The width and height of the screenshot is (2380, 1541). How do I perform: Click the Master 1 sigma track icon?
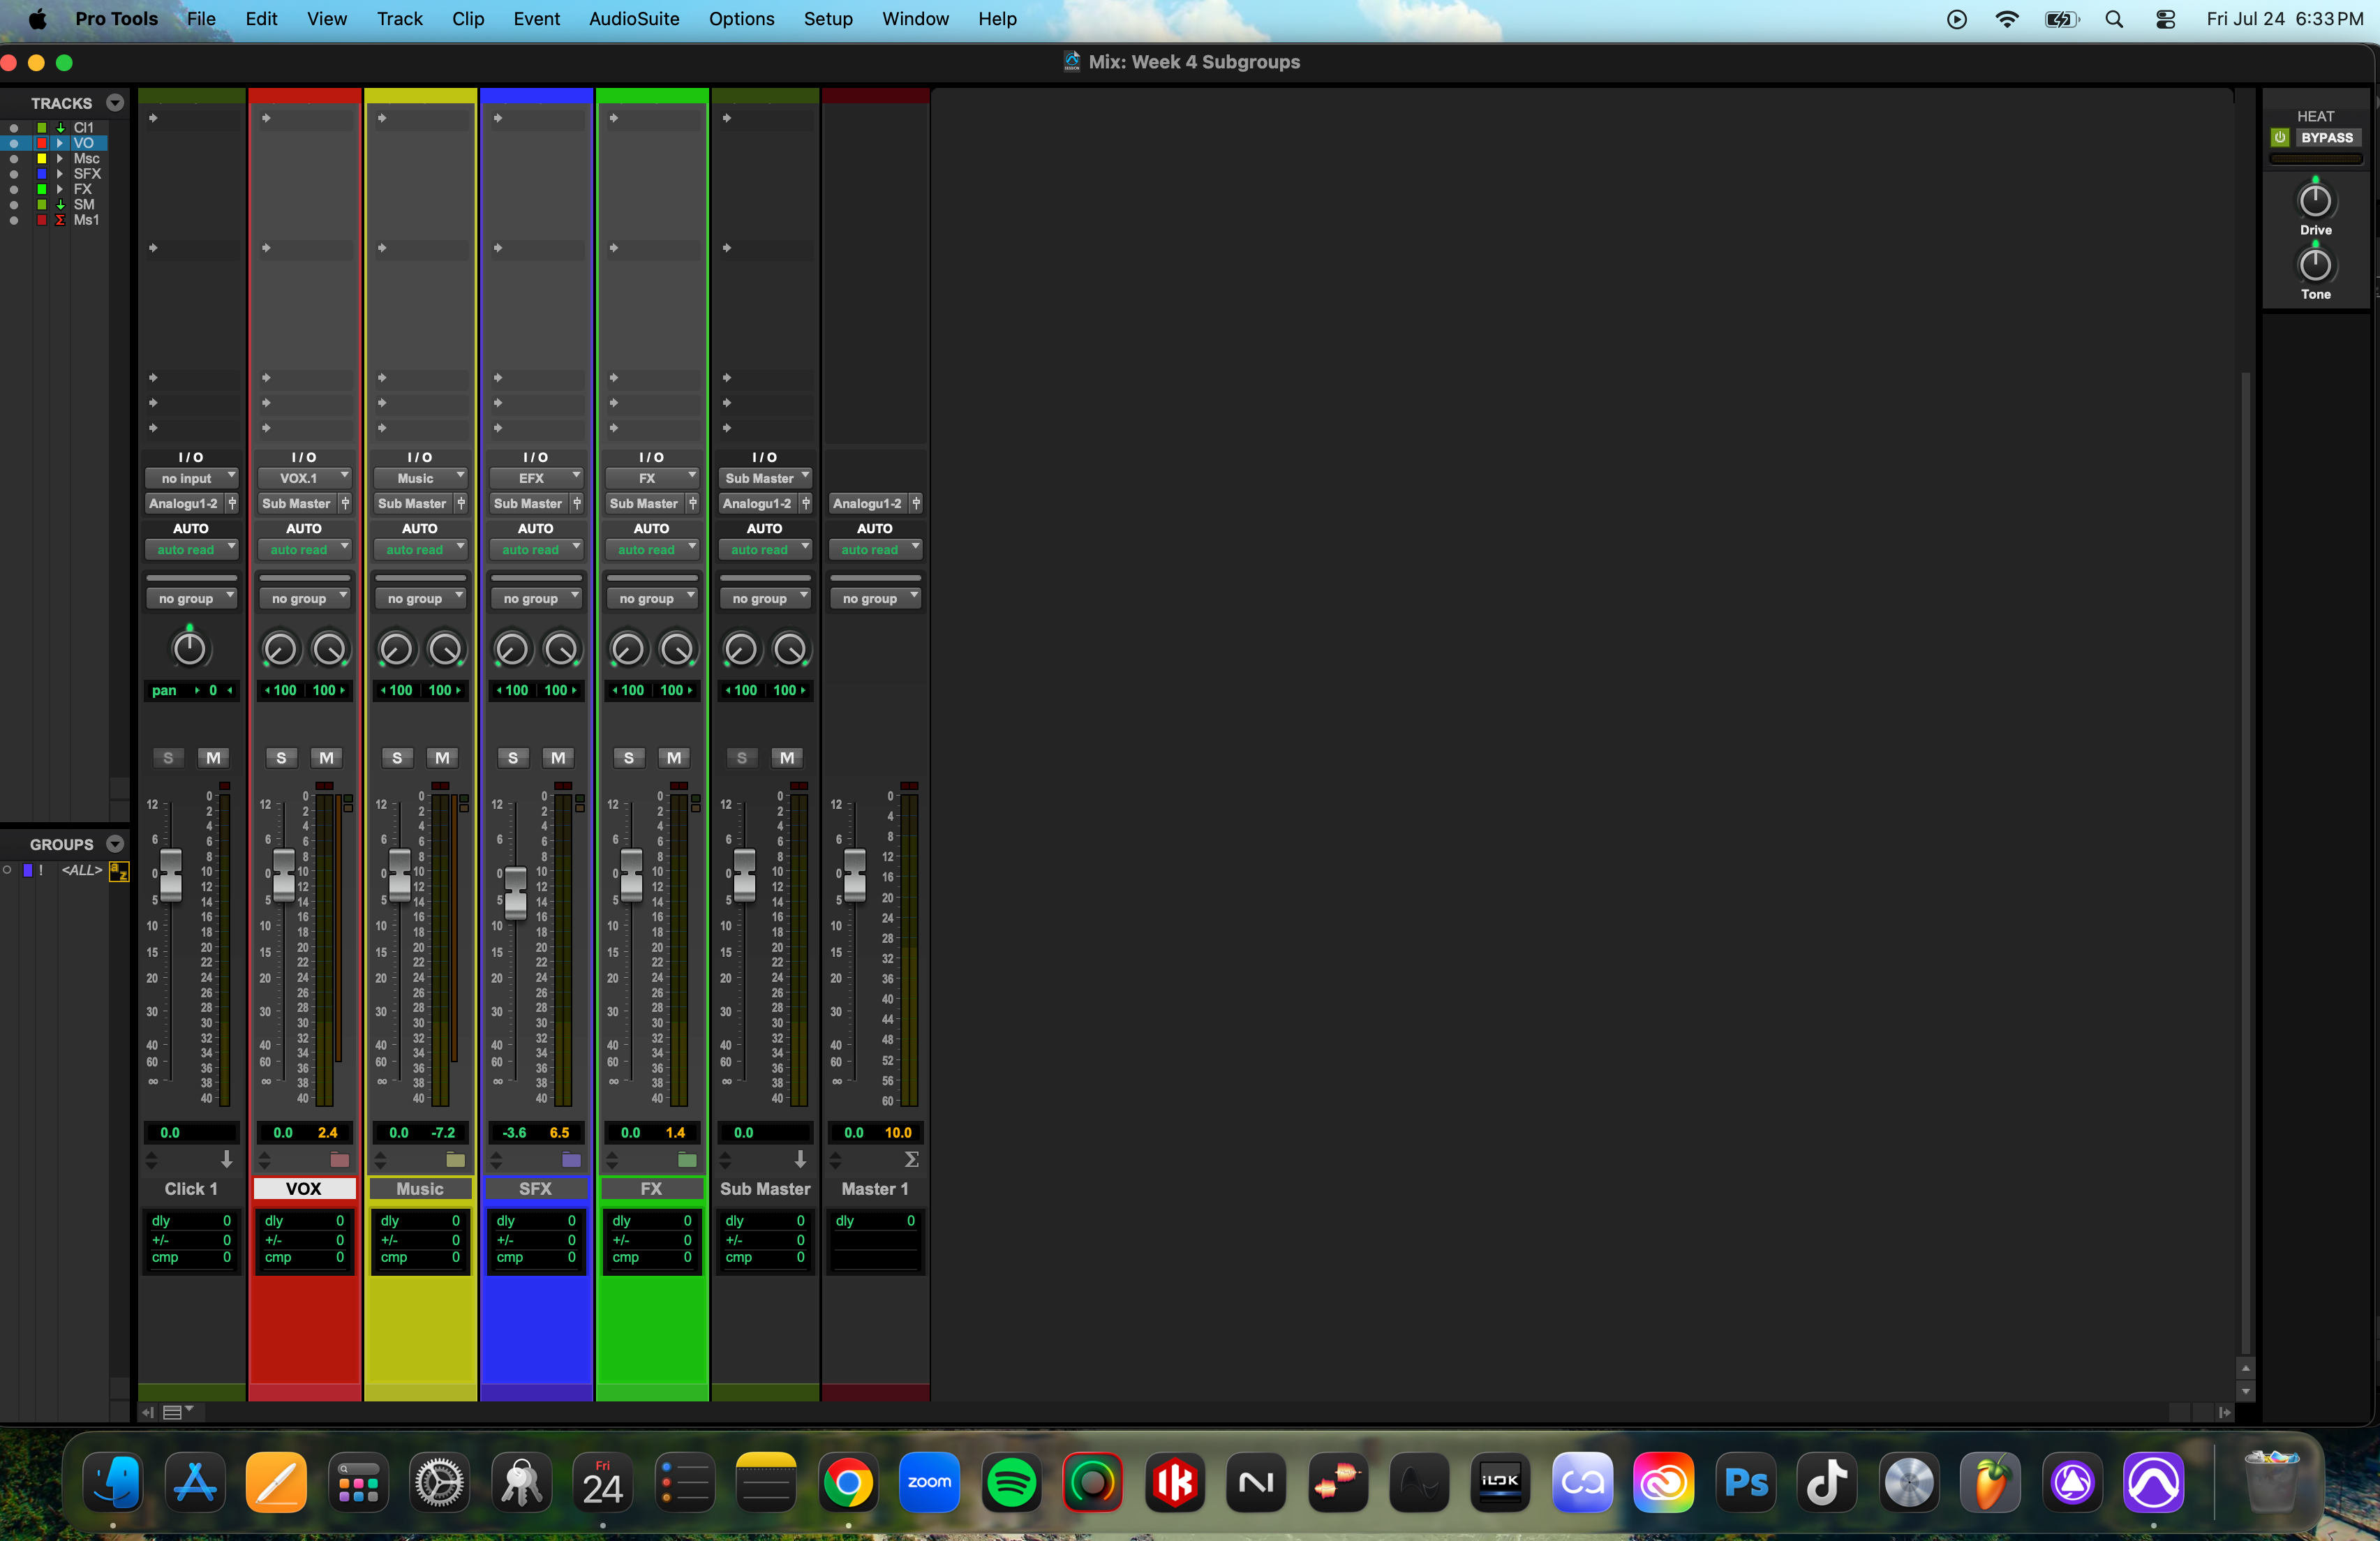tap(911, 1160)
